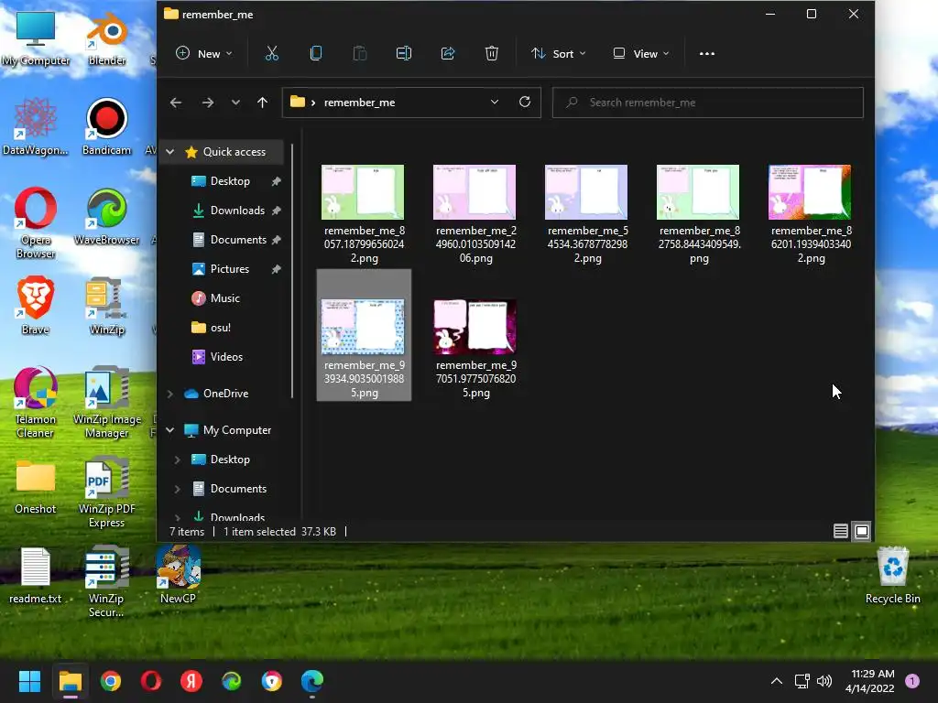Click pin icon beside Pictures
The image size is (938, 703).
tap(276, 269)
